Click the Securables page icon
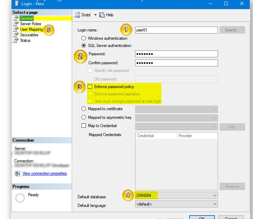253x219 pixels. [16, 35]
